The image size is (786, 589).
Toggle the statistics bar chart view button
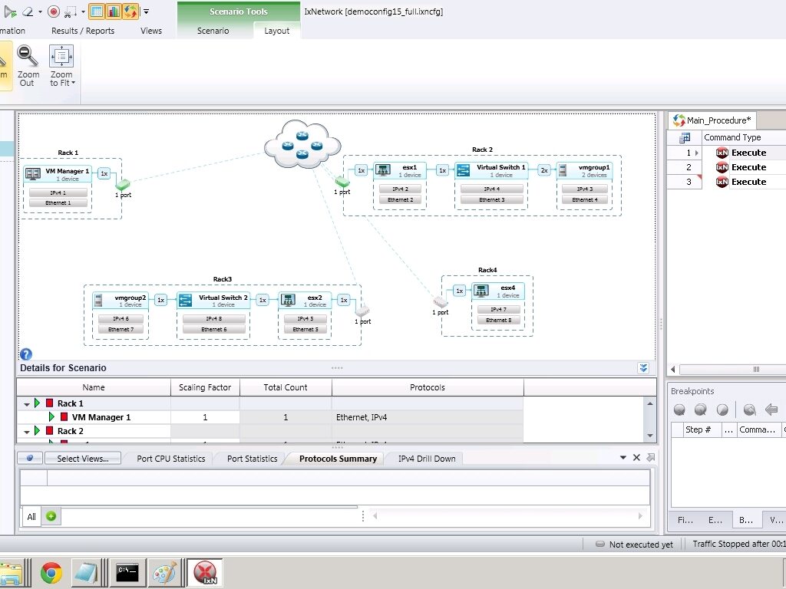(113, 11)
